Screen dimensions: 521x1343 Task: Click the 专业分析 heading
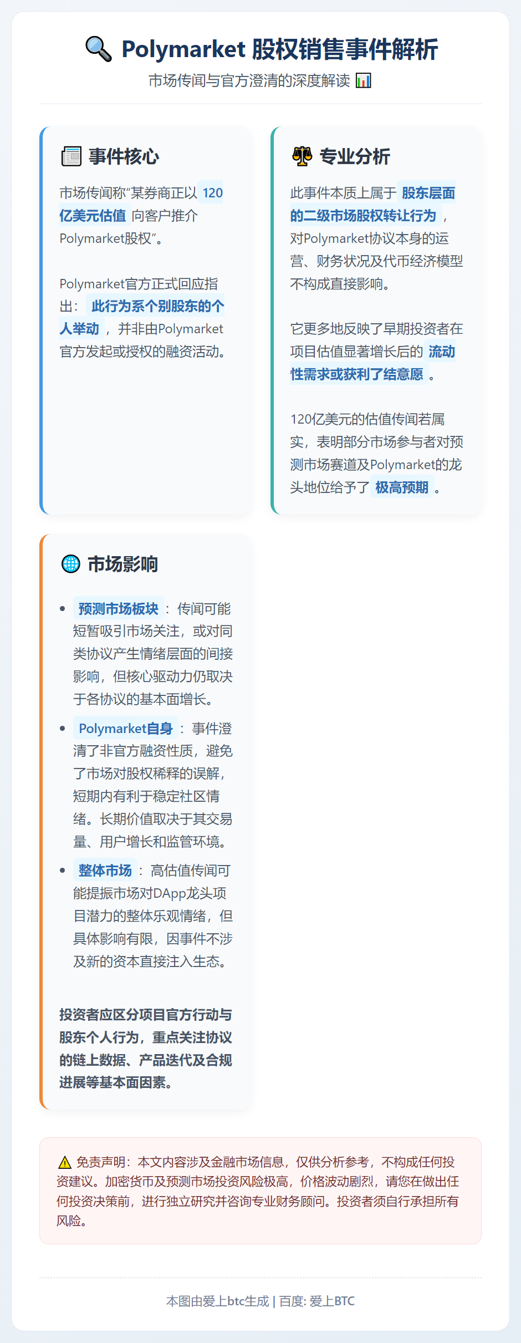click(x=355, y=156)
